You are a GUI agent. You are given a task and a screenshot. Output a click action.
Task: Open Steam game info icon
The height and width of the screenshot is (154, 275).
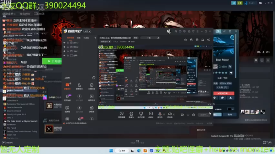262,60
